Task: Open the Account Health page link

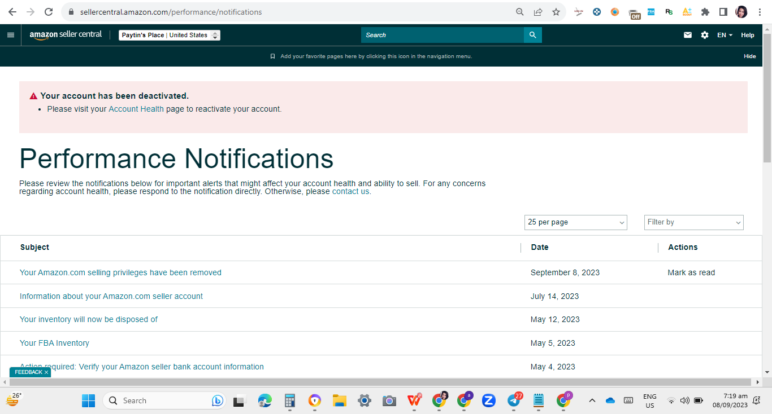Action: pos(136,109)
